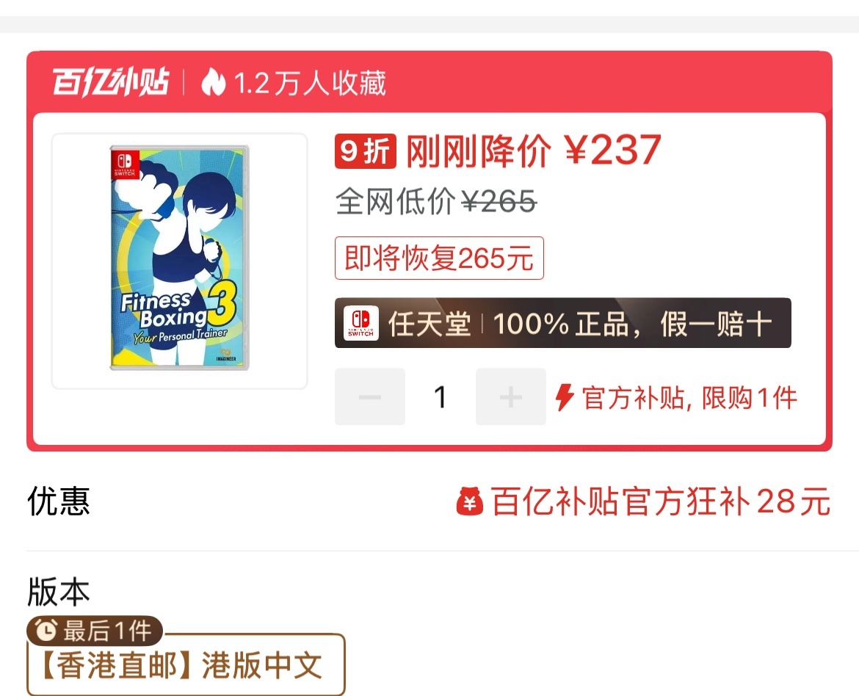Tap the 1.2万人收藏 favorites count
This screenshot has width=859, height=696.
pyautogui.click(x=310, y=83)
